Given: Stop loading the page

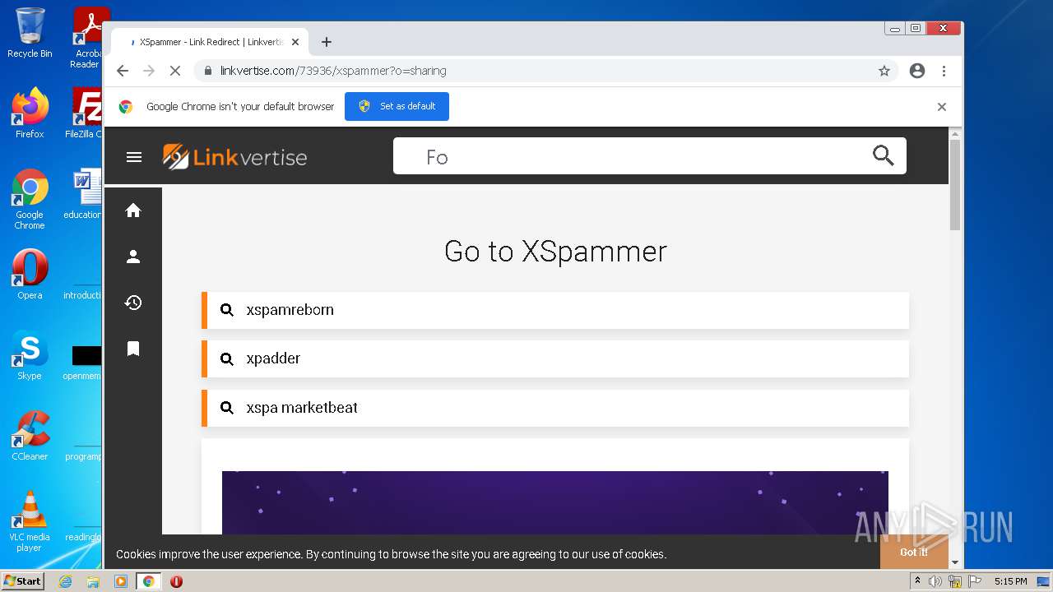Looking at the screenshot, I should coord(174,71).
